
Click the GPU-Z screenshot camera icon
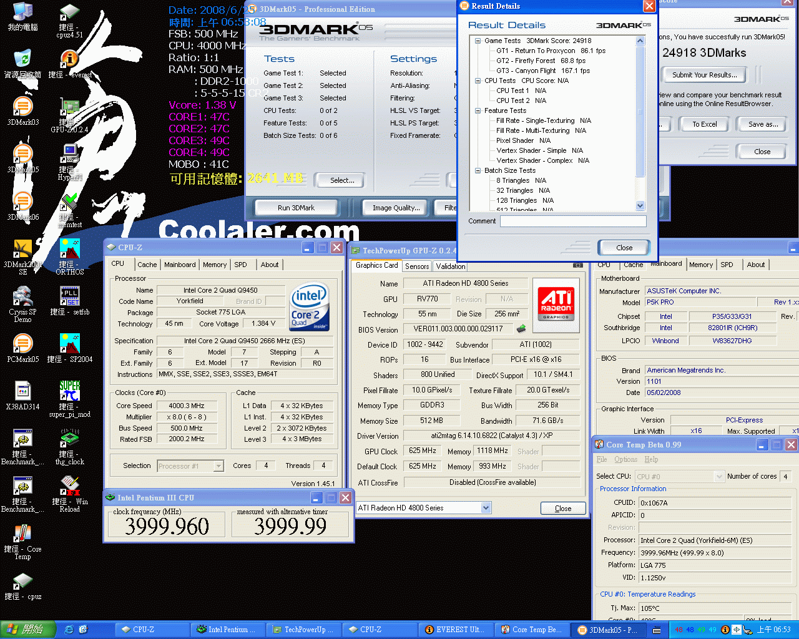click(577, 265)
